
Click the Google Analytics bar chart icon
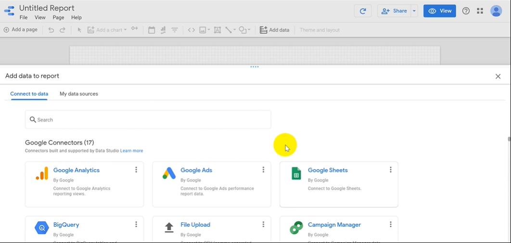42,173
